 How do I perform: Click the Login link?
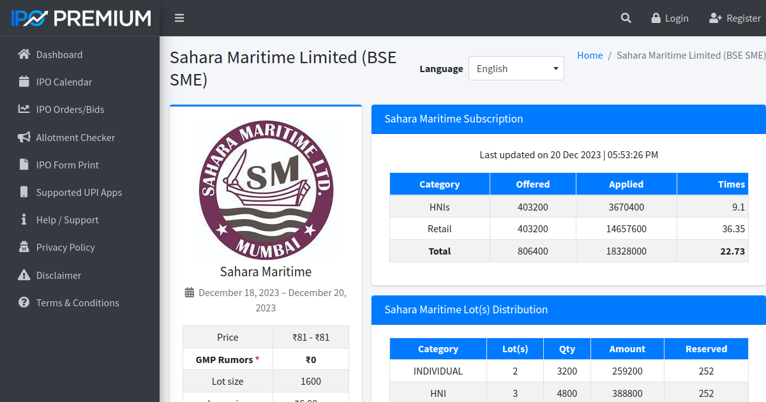coord(670,18)
